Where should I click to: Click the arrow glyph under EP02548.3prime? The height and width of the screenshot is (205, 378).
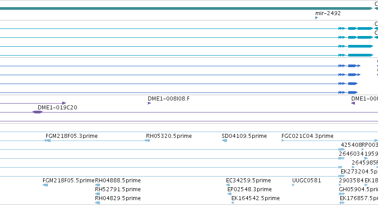coord(229,194)
